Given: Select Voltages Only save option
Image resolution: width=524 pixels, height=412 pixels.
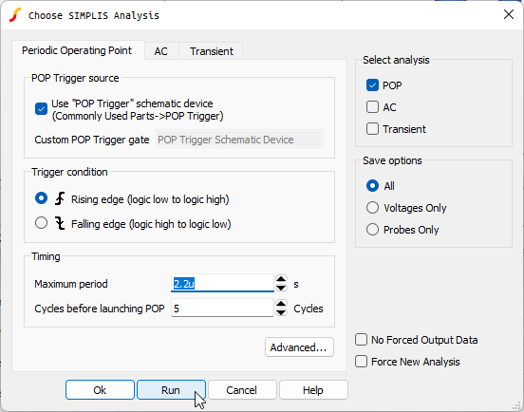Looking at the screenshot, I should [x=372, y=208].
